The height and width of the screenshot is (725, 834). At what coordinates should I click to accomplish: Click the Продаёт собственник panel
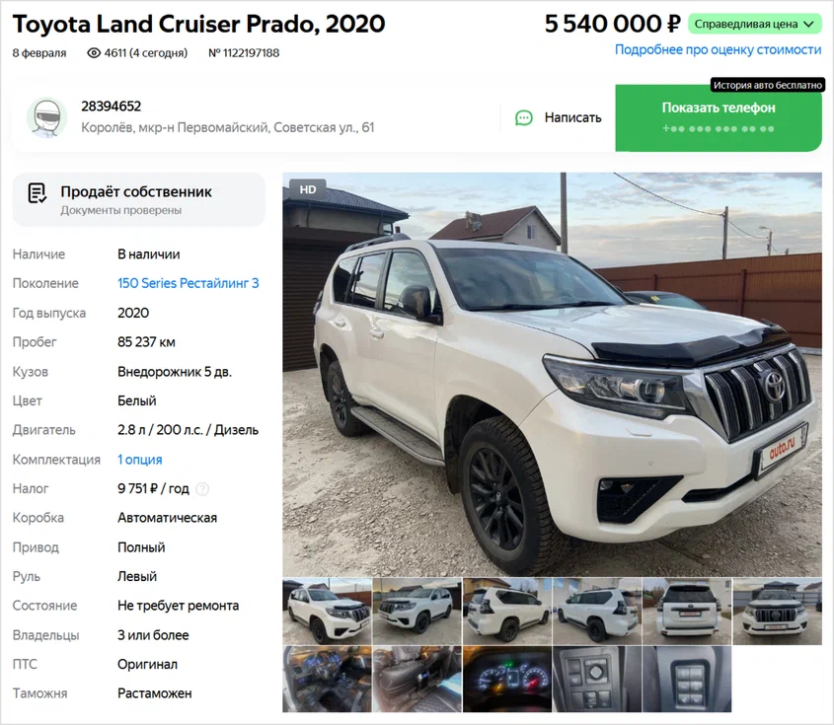(138, 200)
